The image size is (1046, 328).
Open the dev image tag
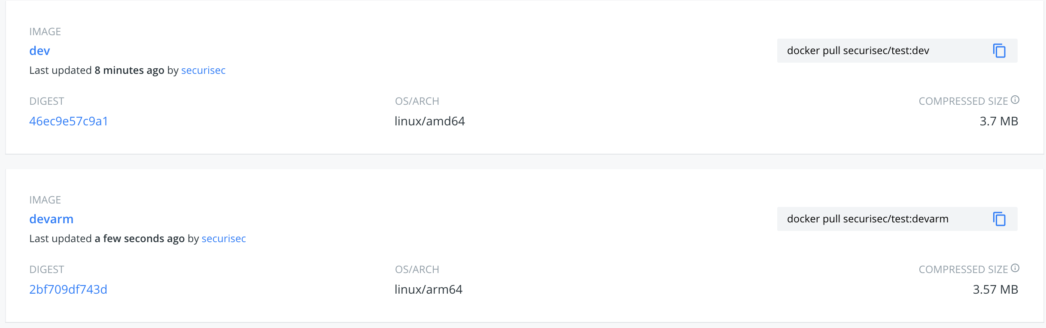pyautogui.click(x=40, y=51)
